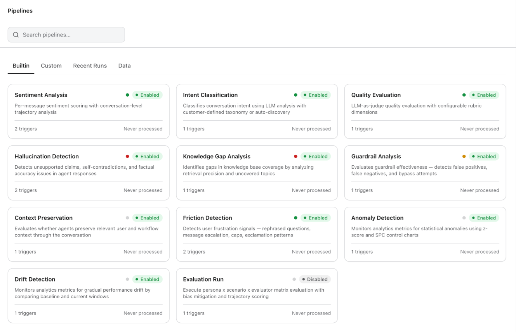Open the Recent Runs tab
The width and height of the screenshot is (516, 332).
click(x=90, y=66)
